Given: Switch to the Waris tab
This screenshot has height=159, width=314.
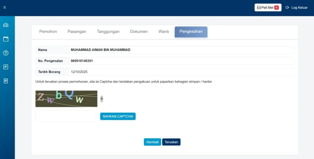Looking at the screenshot, I should 164,31.
